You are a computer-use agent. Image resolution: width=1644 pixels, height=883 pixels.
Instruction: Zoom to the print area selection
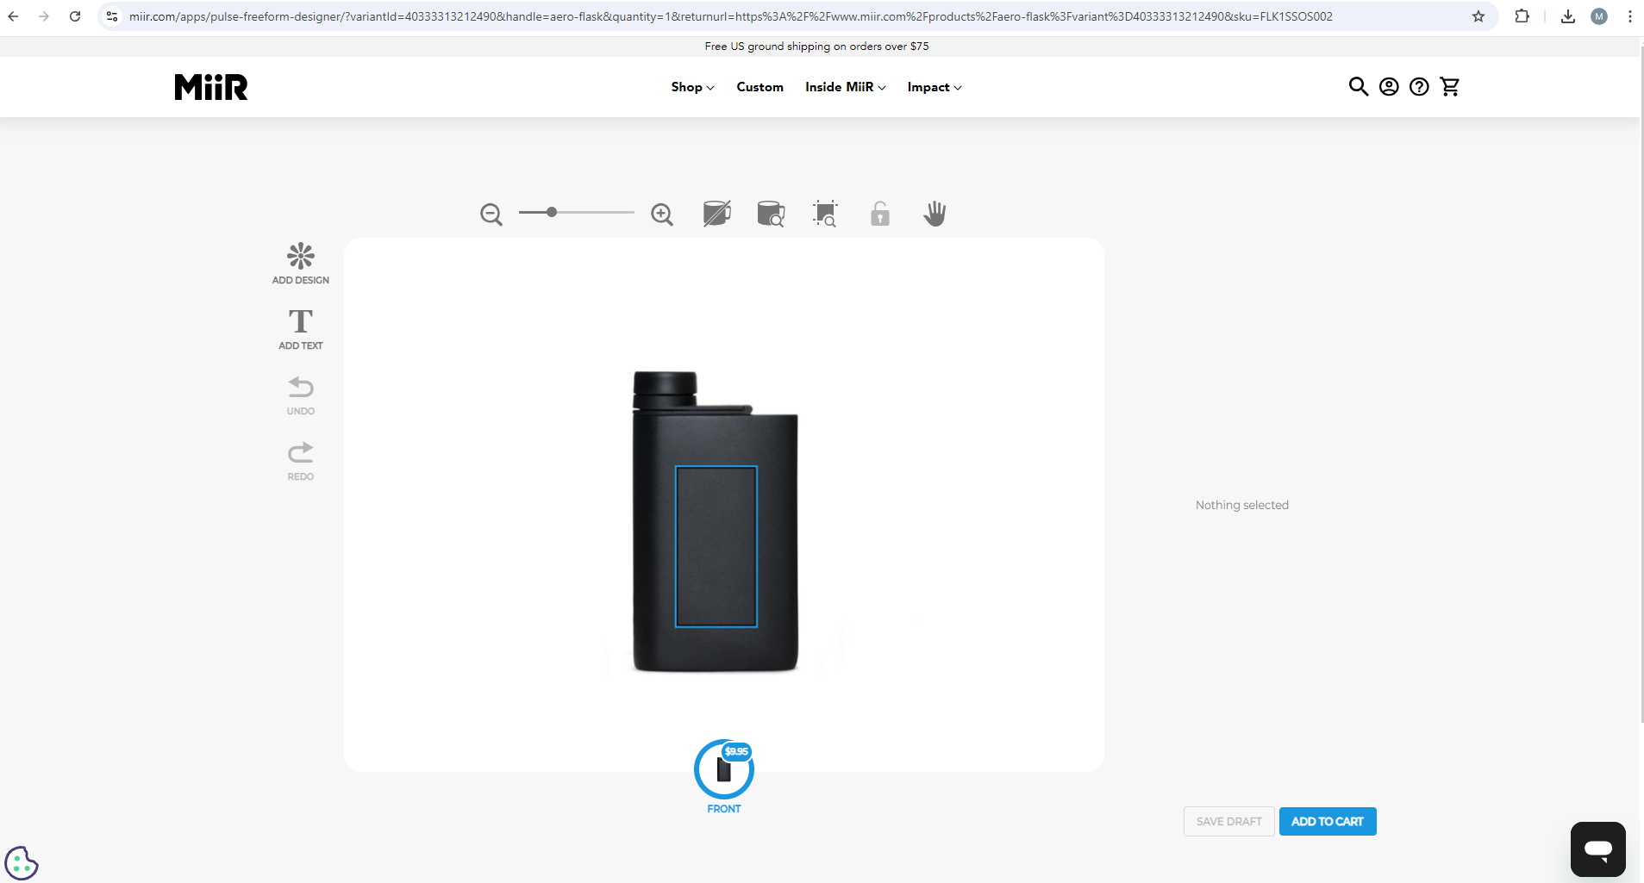tap(825, 214)
